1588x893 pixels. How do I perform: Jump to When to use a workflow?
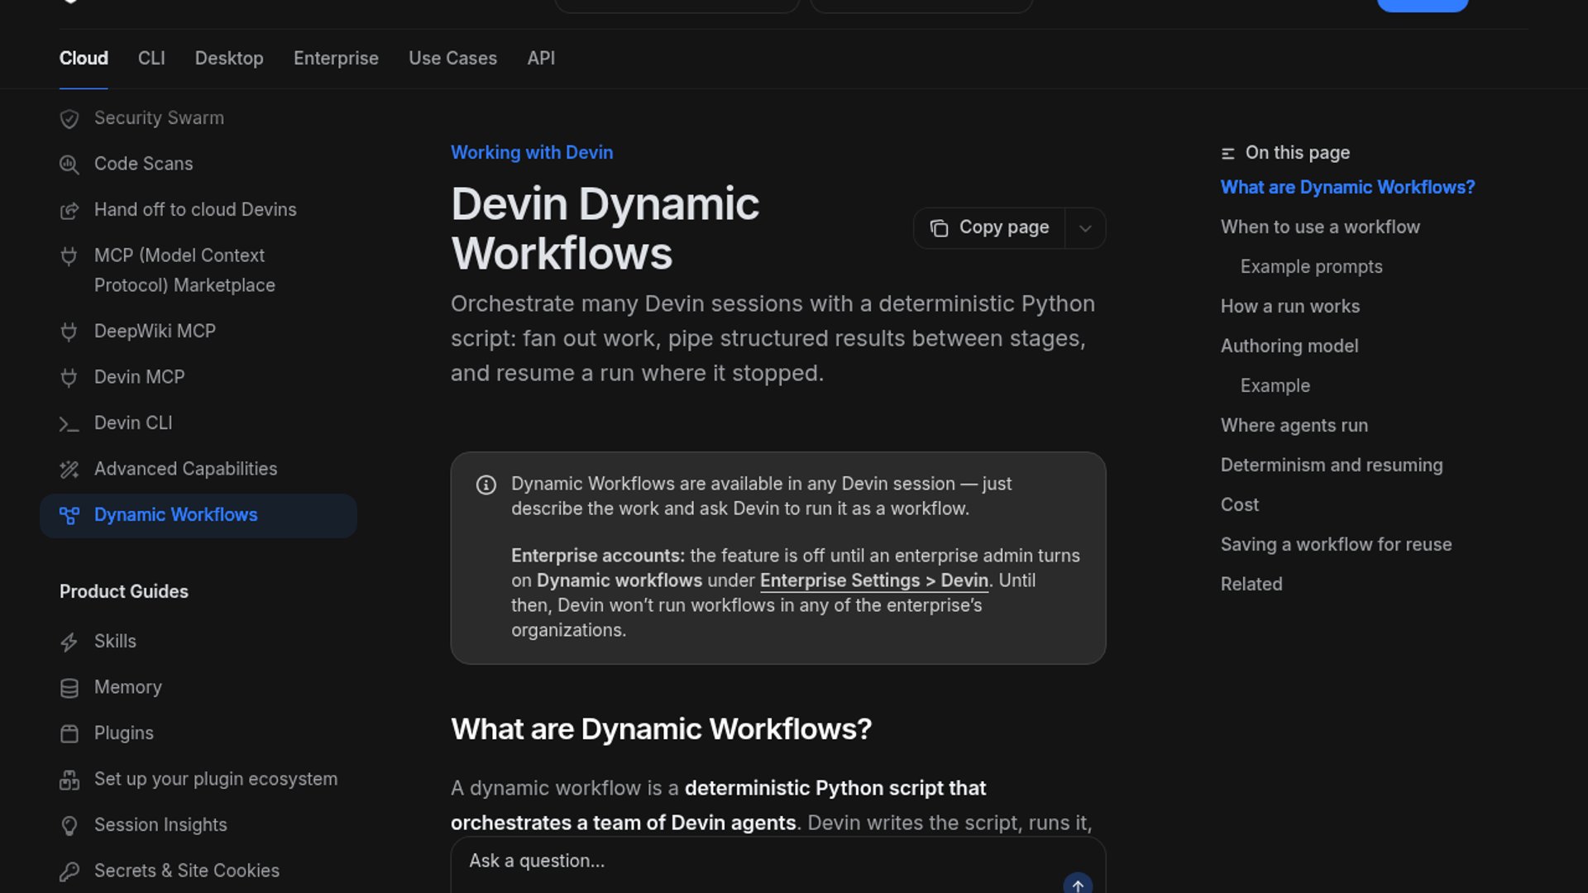[1320, 227]
